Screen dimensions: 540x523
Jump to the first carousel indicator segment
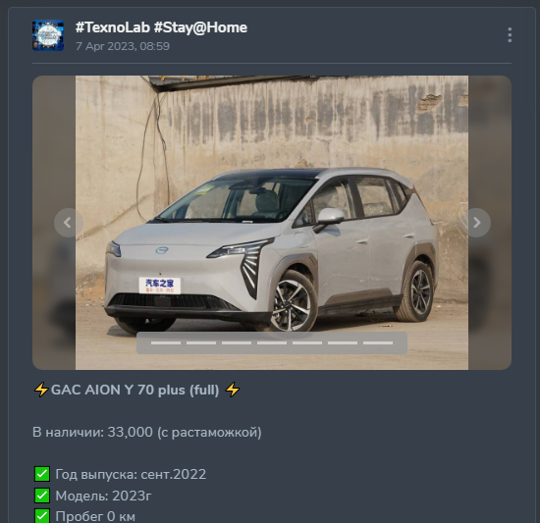[x=166, y=342]
